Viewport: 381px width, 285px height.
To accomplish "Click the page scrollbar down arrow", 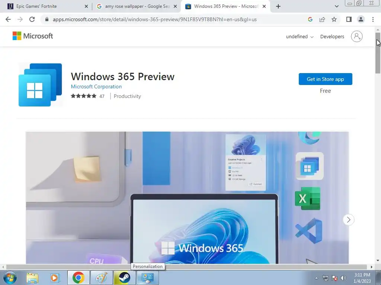I will [378, 261].
